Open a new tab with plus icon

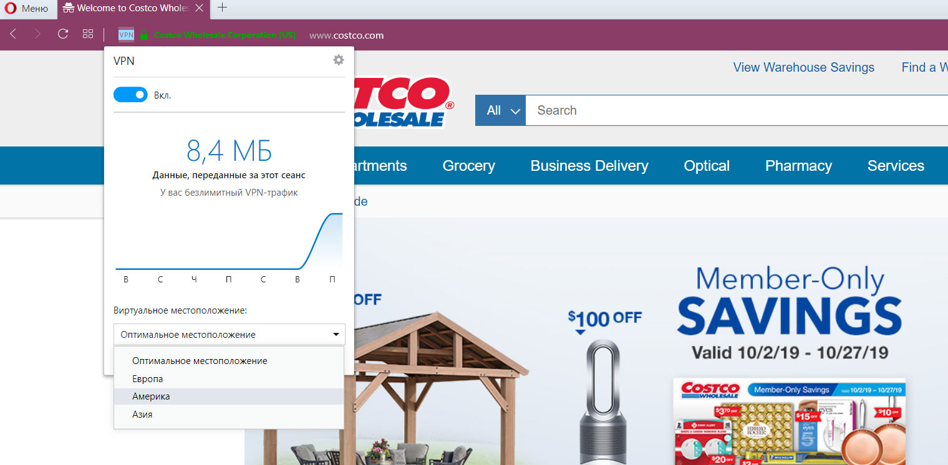(222, 8)
